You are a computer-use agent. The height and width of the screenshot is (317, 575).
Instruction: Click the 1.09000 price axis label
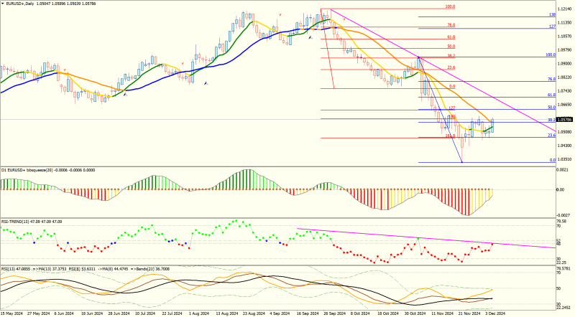(564, 64)
